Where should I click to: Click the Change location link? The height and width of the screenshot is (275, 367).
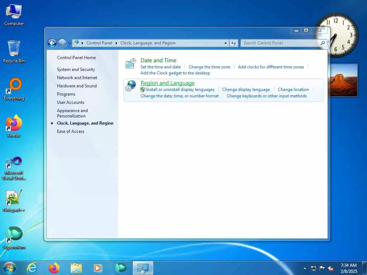click(x=293, y=90)
